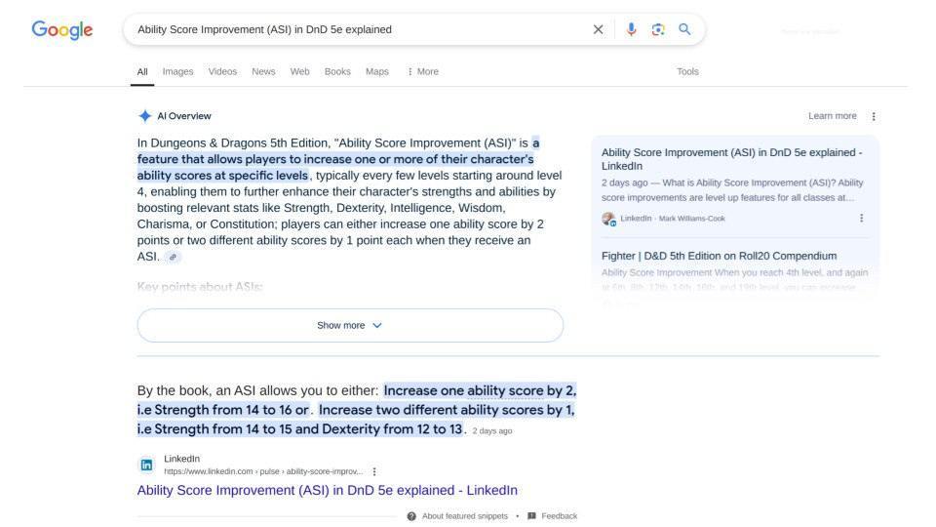Click the LinkedIn favicon in result
Viewport: 936px width, 527px height.
click(146, 465)
